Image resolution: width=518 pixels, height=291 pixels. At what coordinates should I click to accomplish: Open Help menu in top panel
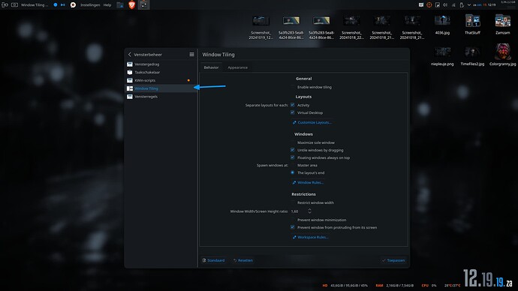(107, 5)
